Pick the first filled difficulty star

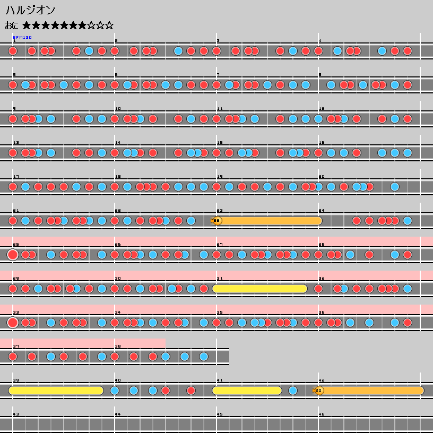tap(27, 25)
